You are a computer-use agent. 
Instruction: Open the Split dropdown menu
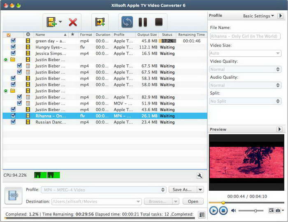245,101
